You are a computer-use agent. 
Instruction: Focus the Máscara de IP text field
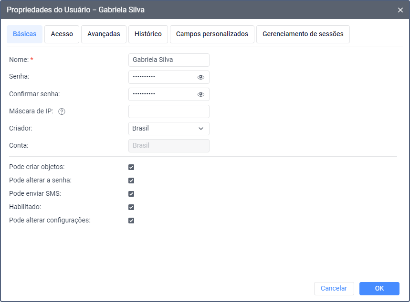(x=168, y=111)
